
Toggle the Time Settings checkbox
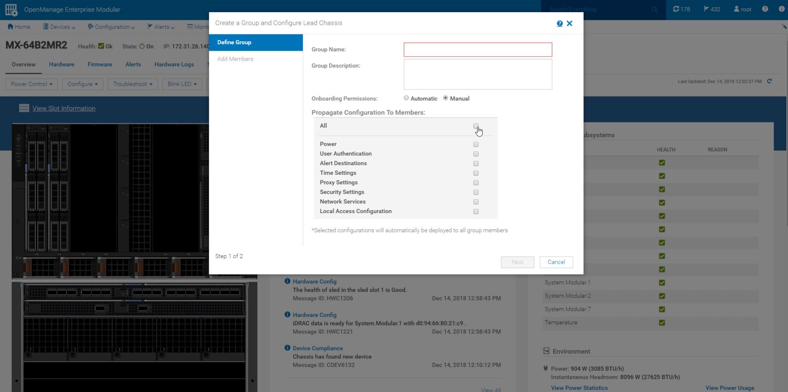pyautogui.click(x=476, y=173)
